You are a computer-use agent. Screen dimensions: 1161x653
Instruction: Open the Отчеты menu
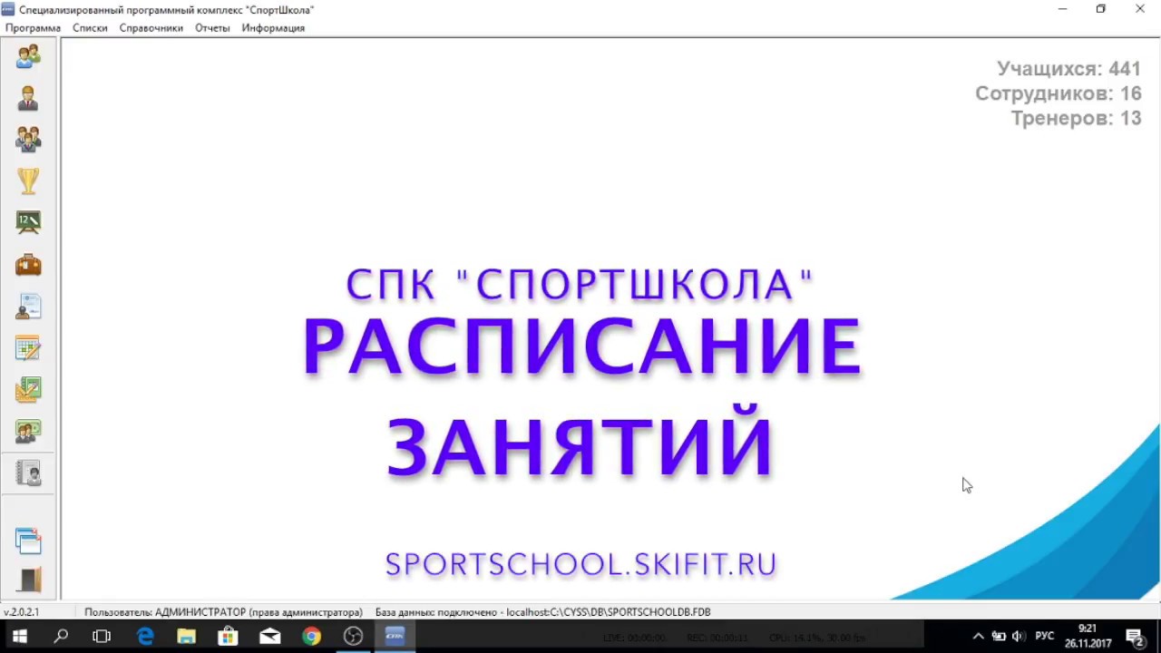pos(212,28)
